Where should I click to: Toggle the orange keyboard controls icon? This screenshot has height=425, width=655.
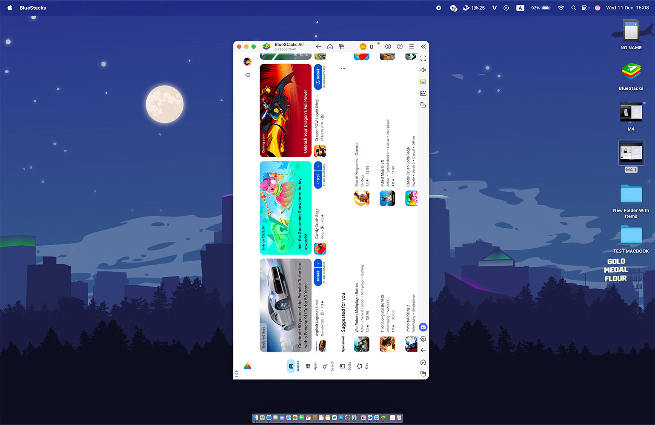point(423,82)
